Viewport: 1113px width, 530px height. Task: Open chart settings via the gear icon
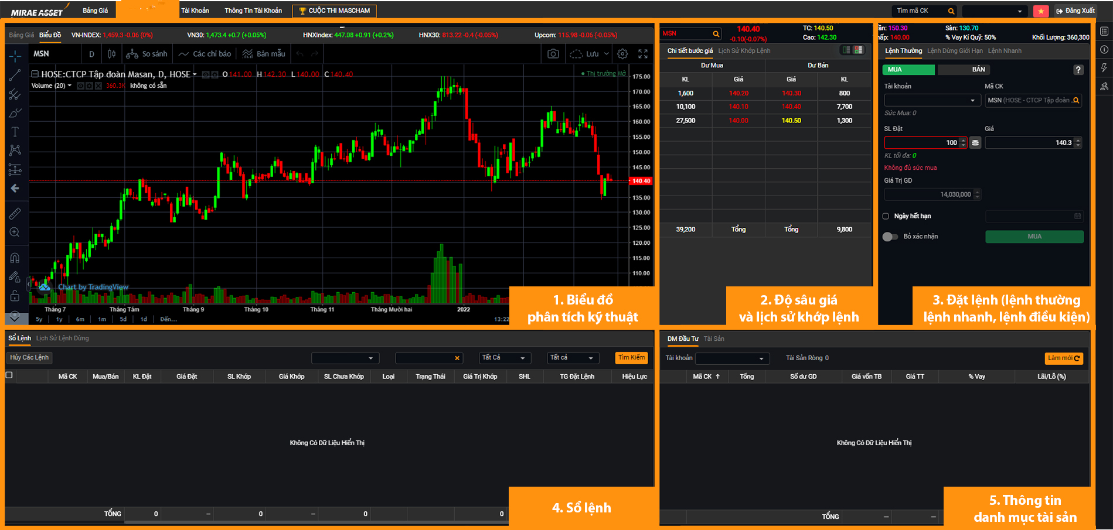pyautogui.click(x=622, y=53)
